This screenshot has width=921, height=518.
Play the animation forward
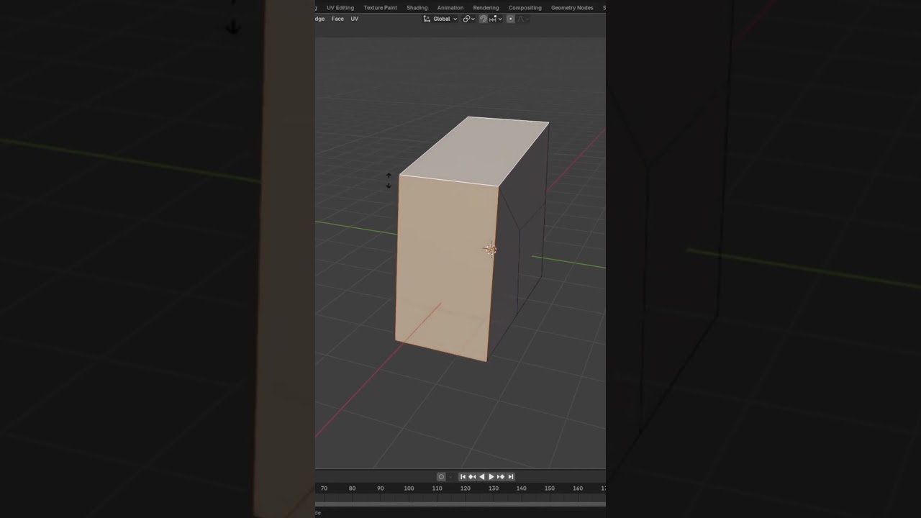491,477
